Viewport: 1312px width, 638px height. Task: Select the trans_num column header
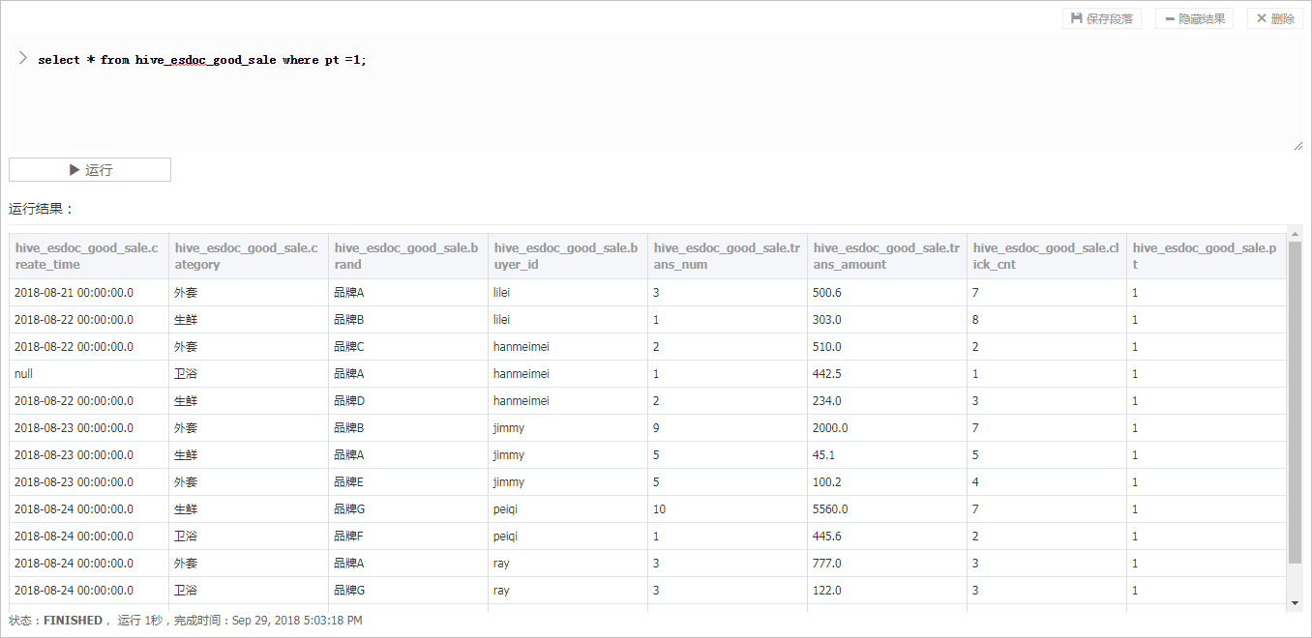727,256
